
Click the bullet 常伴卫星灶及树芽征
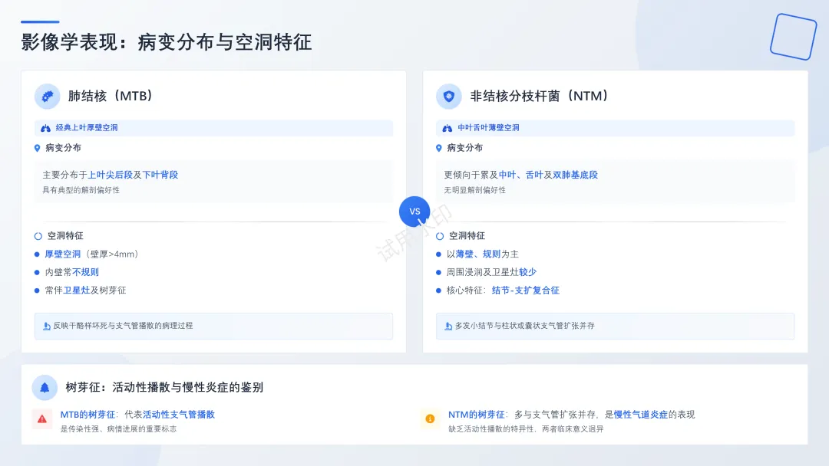pos(85,290)
